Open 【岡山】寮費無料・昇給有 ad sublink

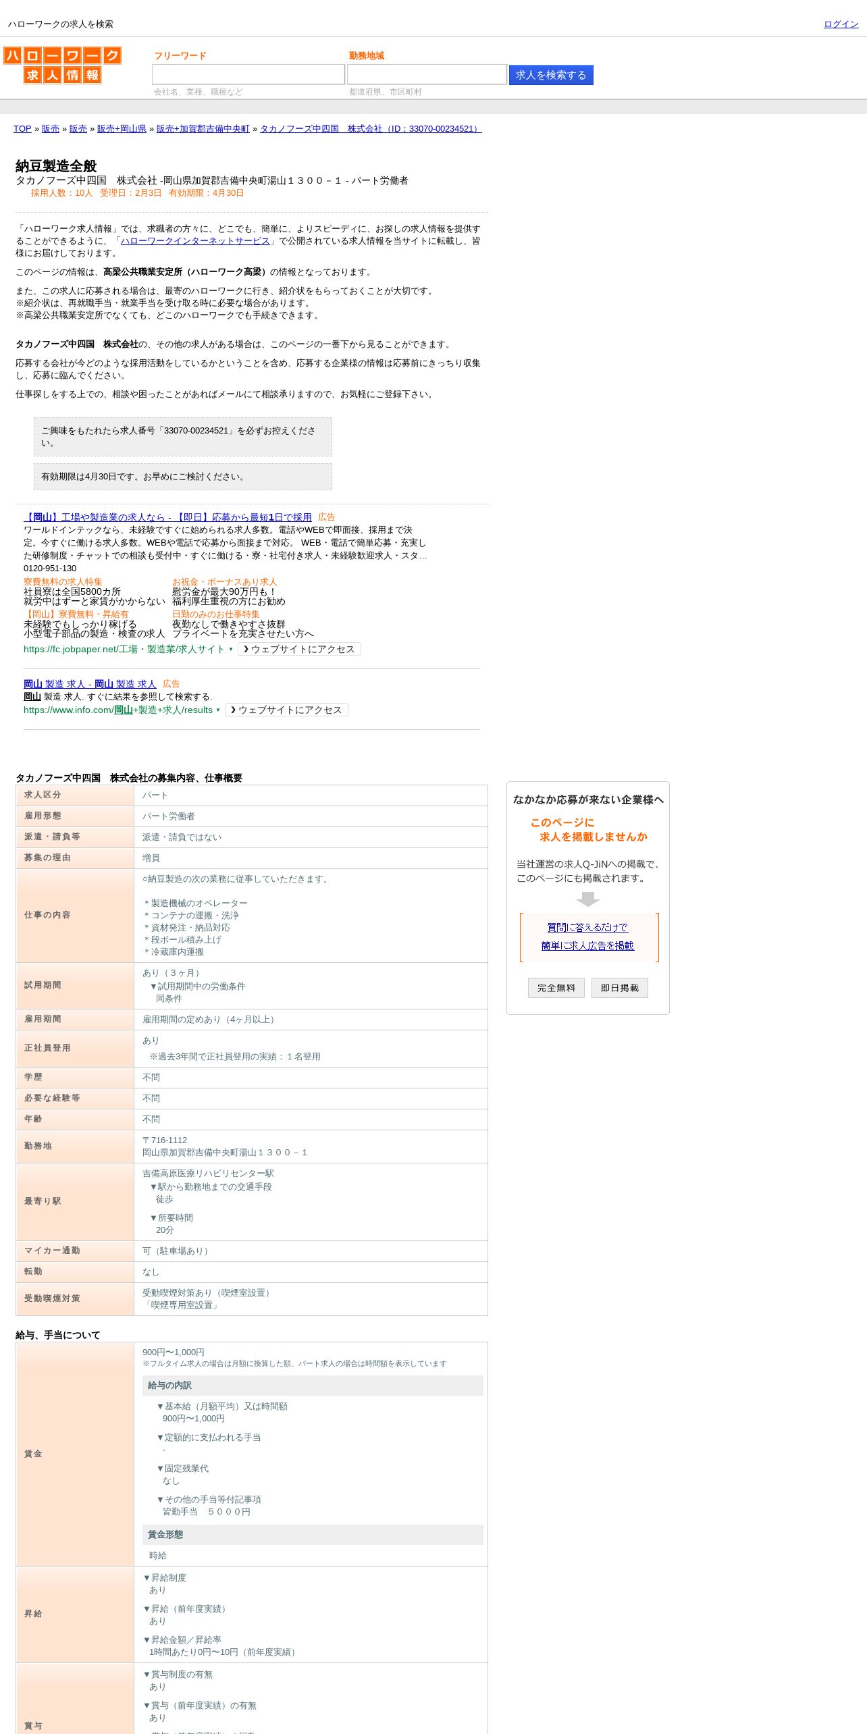click(x=76, y=614)
